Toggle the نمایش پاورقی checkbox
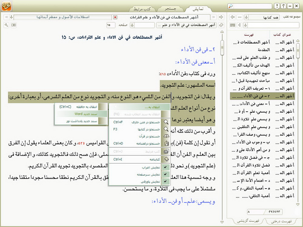 pos(165,181)
